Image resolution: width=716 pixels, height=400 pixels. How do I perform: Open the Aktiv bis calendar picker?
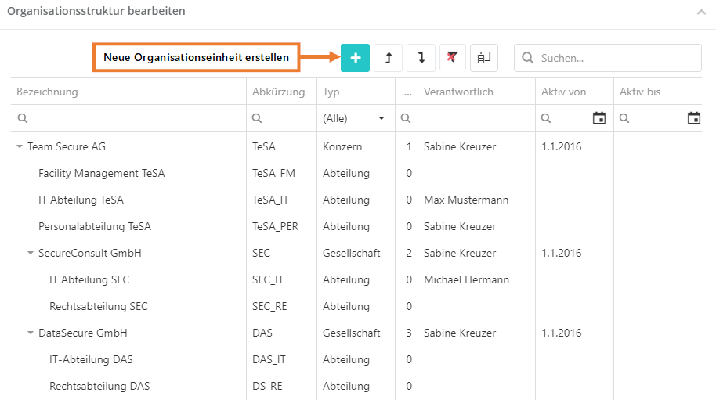693,118
